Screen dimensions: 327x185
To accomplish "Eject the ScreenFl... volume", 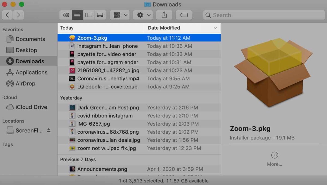I will (49, 130).
